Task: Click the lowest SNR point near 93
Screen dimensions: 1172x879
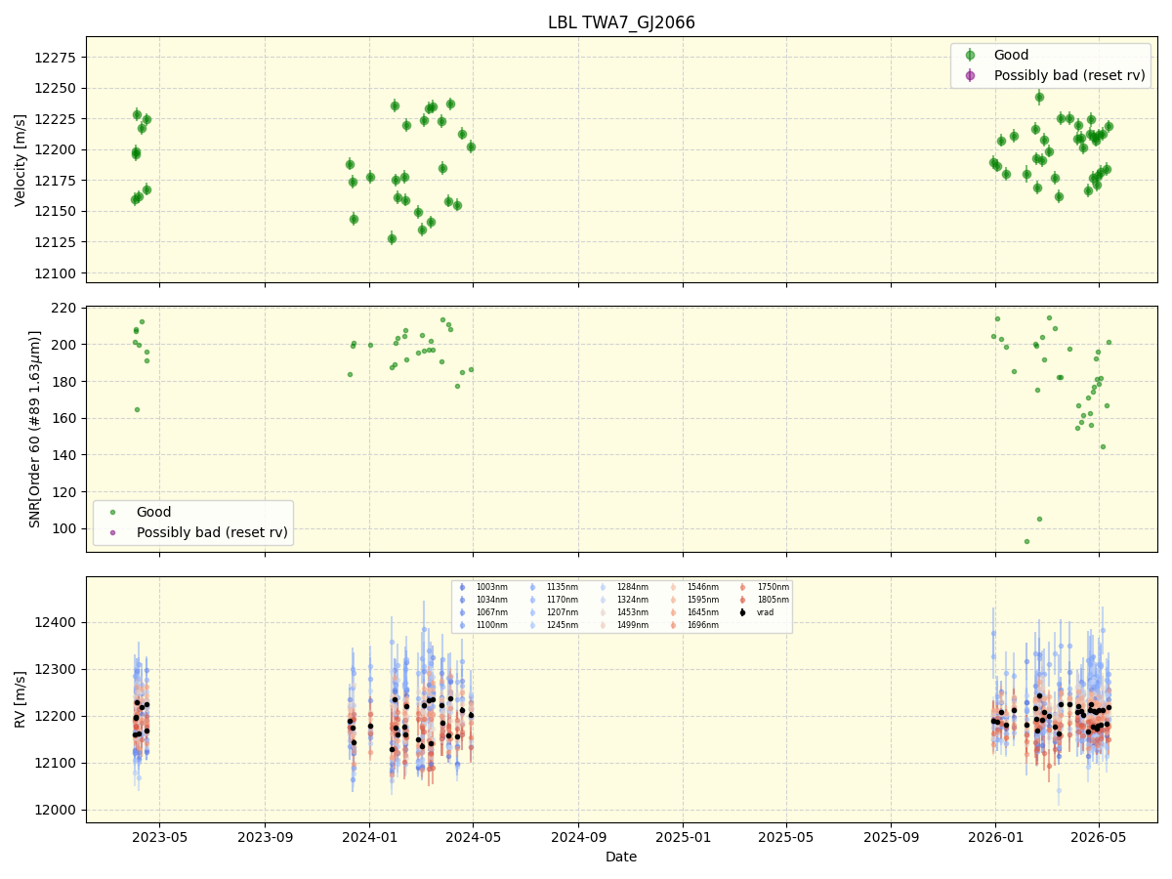Action: (x=1026, y=541)
